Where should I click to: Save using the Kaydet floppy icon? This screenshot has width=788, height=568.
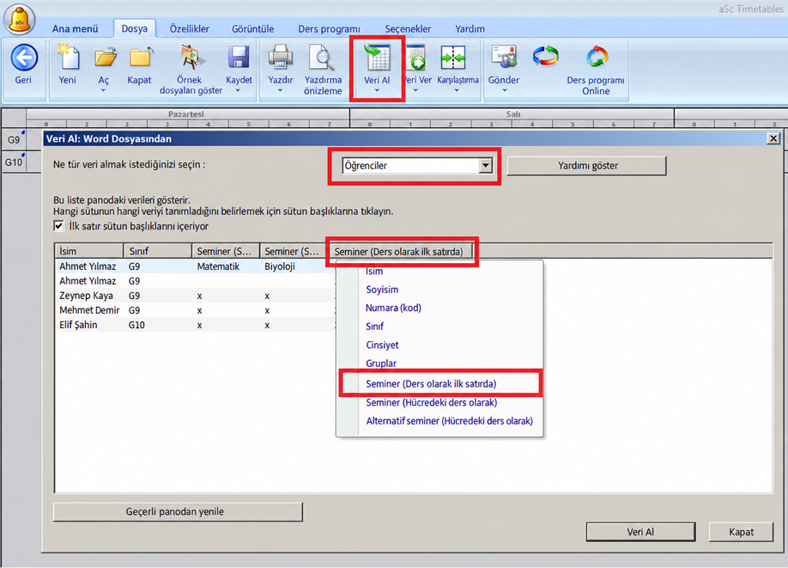tap(239, 58)
